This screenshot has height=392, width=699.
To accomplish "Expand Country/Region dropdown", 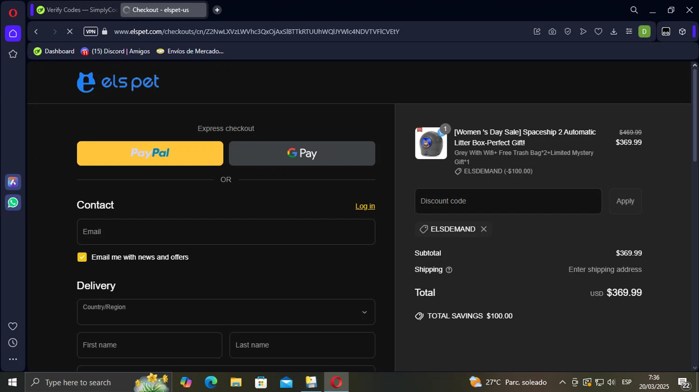I will (226, 312).
